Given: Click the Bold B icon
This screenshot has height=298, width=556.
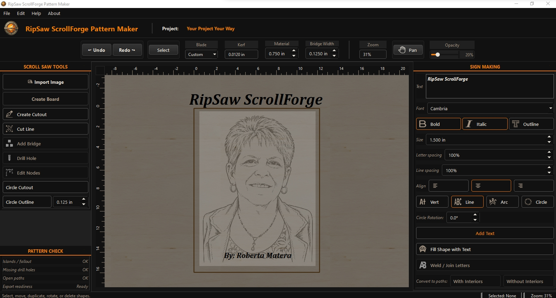Looking at the screenshot, I should (x=422, y=124).
